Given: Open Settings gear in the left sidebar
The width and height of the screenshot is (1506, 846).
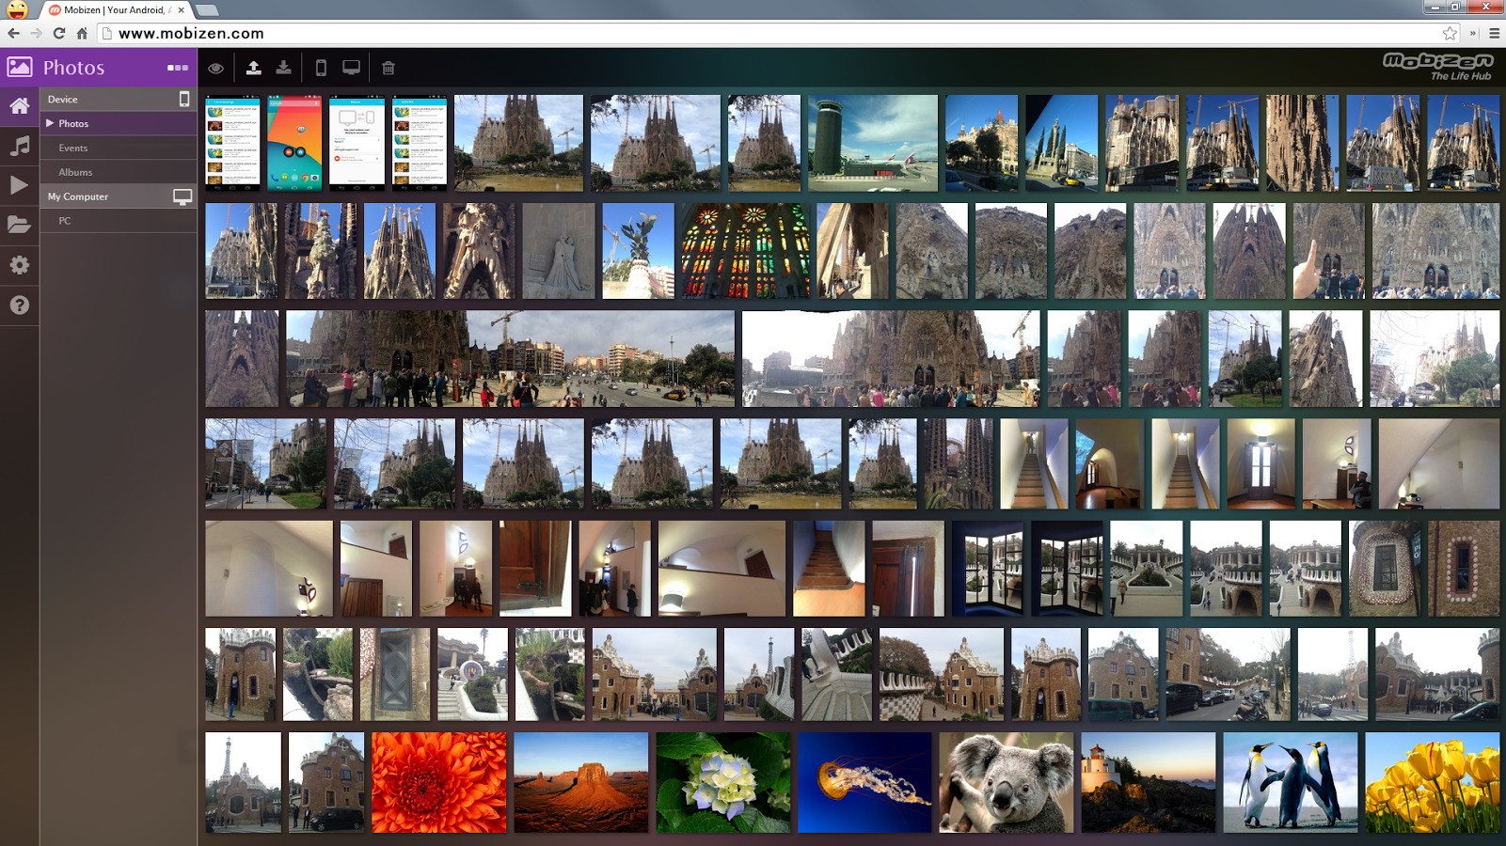Looking at the screenshot, I should (x=19, y=265).
